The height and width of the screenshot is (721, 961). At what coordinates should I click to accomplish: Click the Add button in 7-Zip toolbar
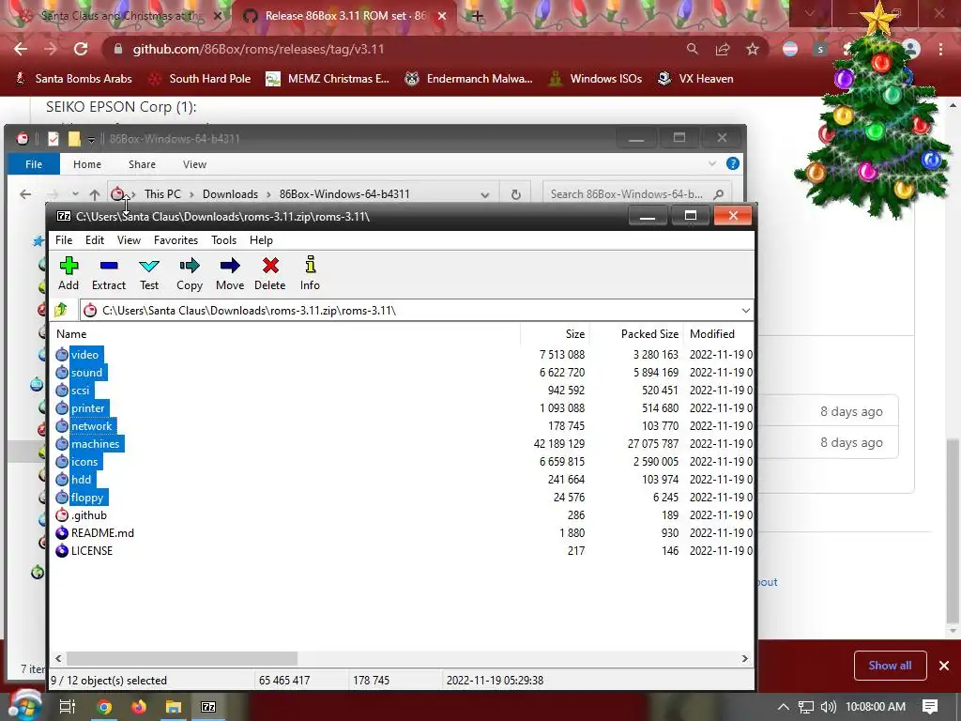tap(69, 273)
